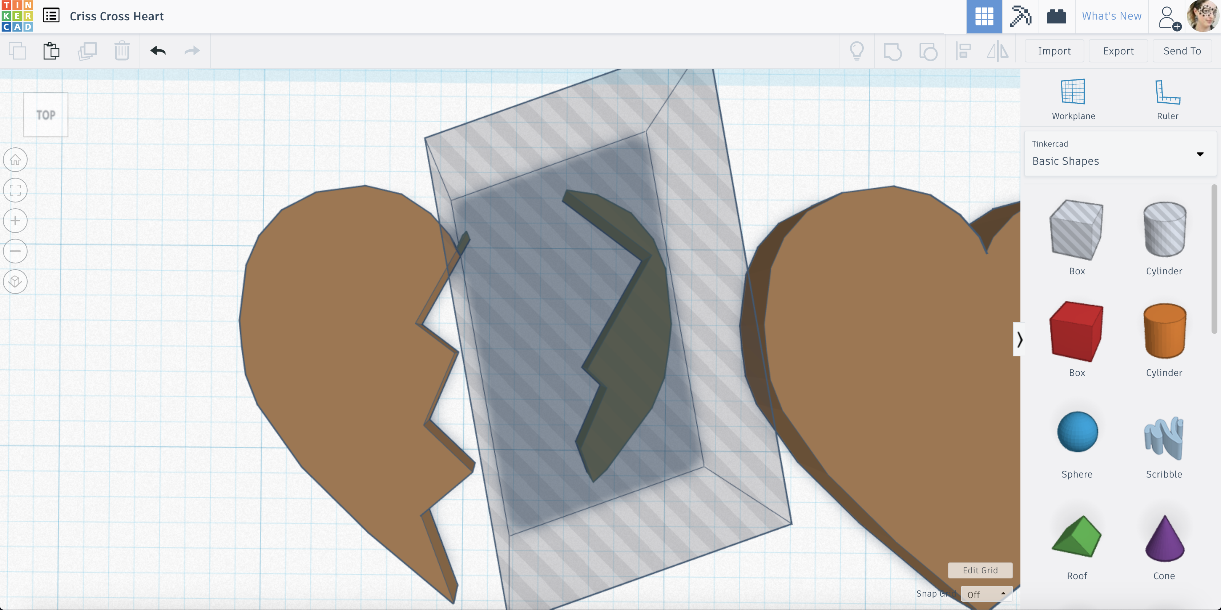Switch to 3D design grid view
The image size is (1221, 610).
point(984,17)
